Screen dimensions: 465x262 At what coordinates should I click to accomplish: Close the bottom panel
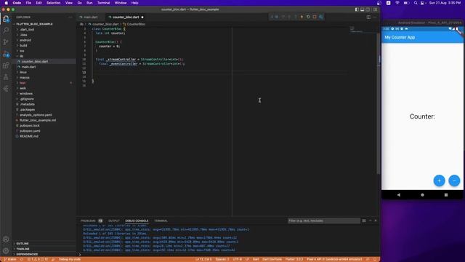(376, 221)
